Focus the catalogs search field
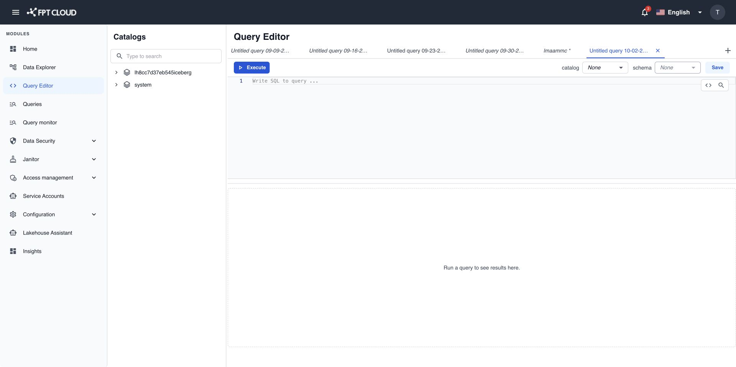Screen dimensions: 736x367 [x=166, y=56]
